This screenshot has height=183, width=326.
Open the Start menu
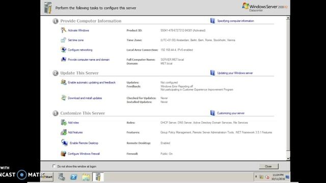tap(47, 177)
